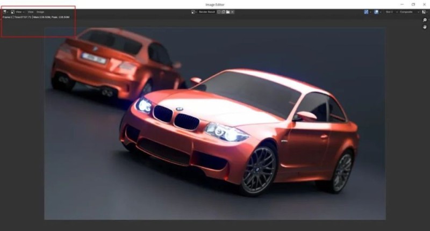This screenshot has width=430, height=231.
Task: Toggle the gizmo display icon
Action: [x=367, y=11]
